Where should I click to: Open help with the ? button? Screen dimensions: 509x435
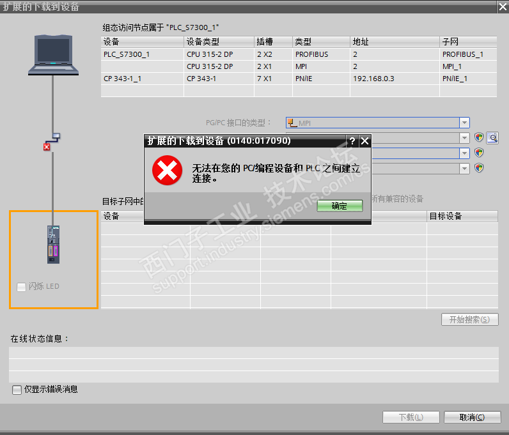pos(352,141)
